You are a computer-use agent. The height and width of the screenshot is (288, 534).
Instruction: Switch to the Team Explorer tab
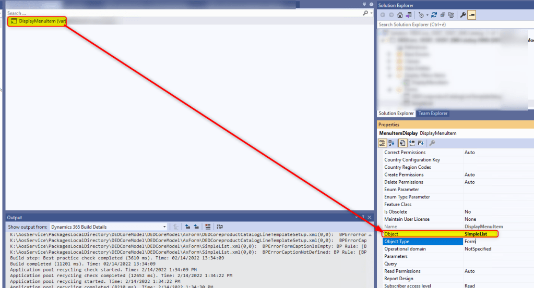[x=433, y=114]
